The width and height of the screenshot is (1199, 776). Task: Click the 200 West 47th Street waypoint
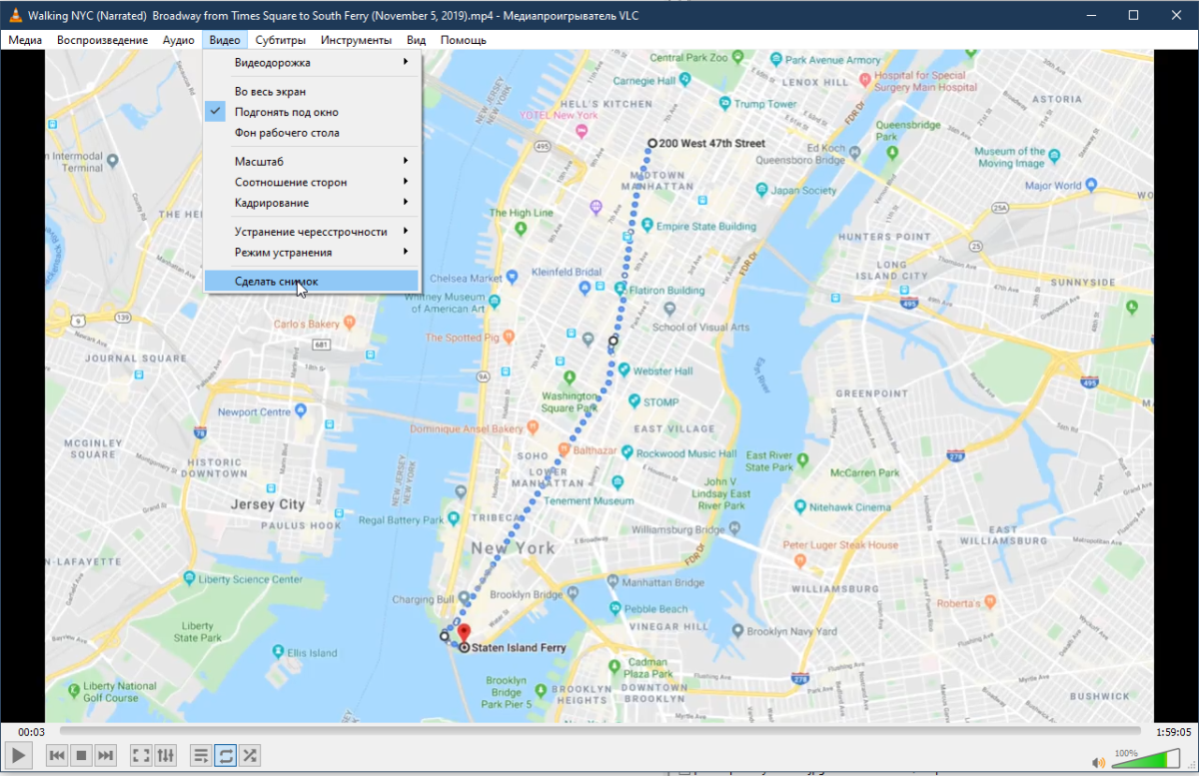(x=652, y=143)
